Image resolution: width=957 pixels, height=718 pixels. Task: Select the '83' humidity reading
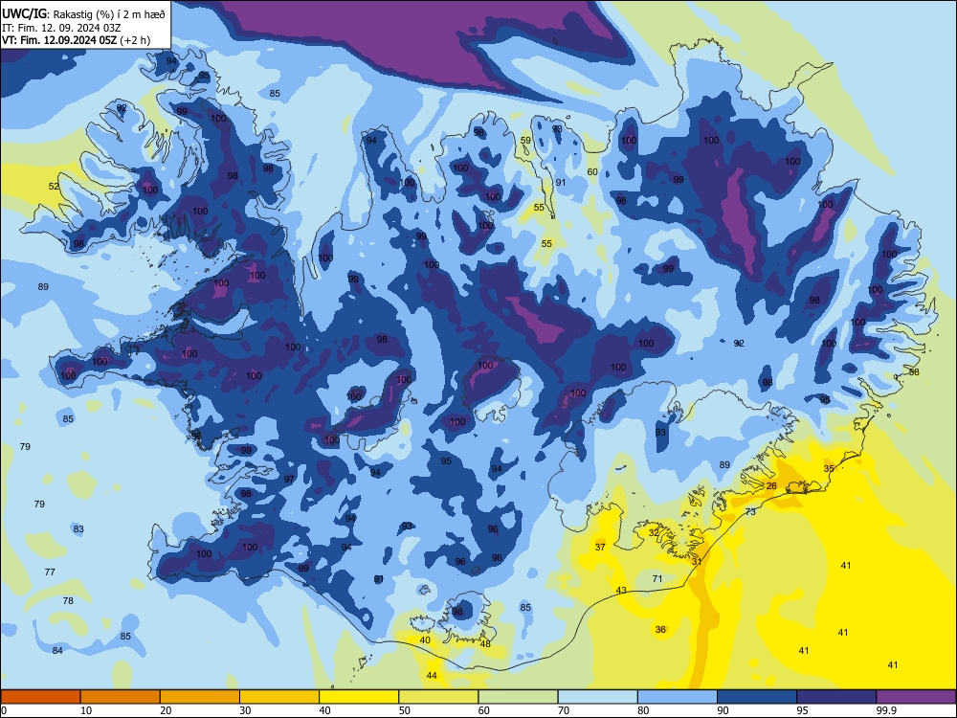(78, 529)
